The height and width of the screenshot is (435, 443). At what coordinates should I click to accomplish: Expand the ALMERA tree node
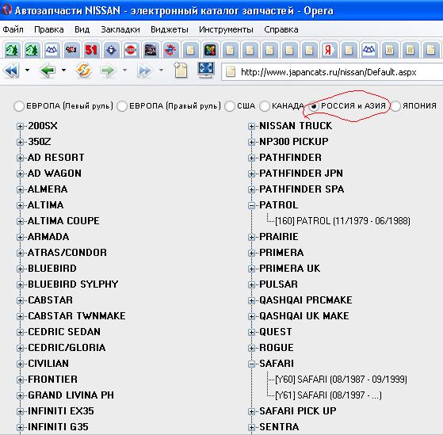pyautogui.click(x=20, y=189)
